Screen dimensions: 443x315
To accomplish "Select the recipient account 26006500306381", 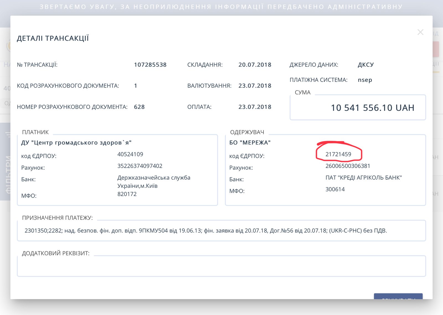I will click(348, 166).
